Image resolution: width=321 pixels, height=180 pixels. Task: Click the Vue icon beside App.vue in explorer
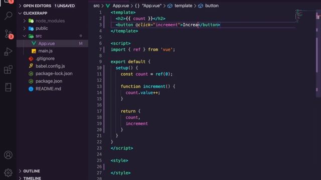34,43
